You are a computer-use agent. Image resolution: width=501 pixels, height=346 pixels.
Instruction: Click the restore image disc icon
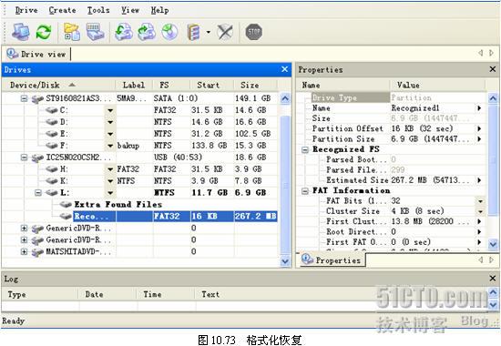click(147, 32)
